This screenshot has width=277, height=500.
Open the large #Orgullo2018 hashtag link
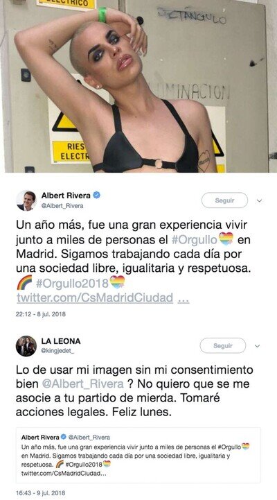[72, 283]
